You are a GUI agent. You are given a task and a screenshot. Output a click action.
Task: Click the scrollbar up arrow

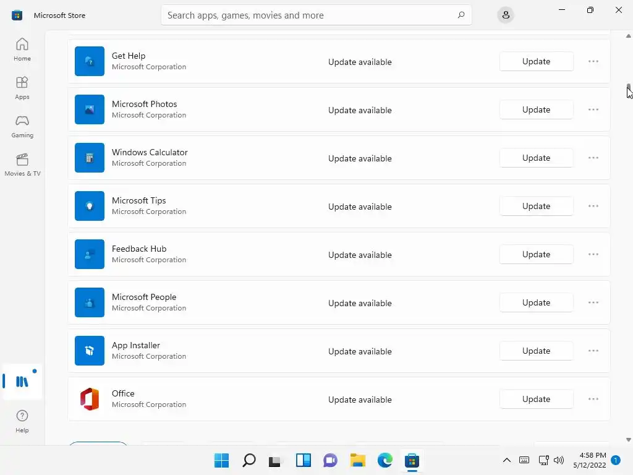click(628, 36)
